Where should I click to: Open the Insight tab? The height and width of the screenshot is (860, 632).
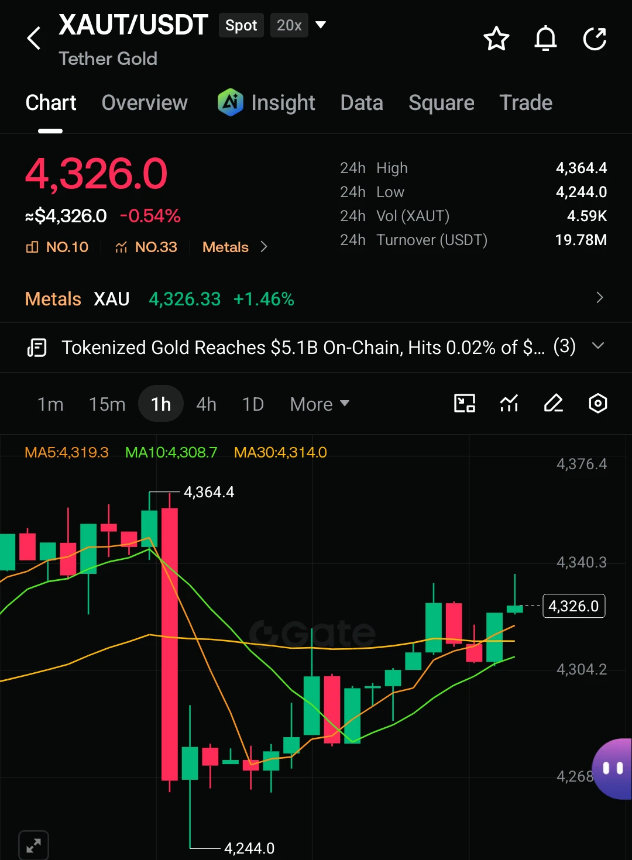coord(283,103)
